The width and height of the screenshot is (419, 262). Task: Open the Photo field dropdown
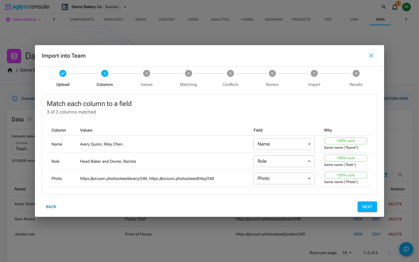(x=284, y=178)
